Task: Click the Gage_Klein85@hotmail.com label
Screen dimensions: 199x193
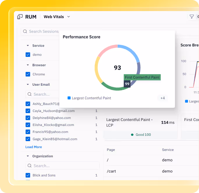Action: [55, 139]
